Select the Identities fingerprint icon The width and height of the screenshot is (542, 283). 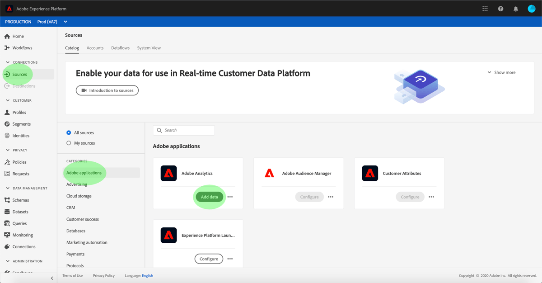[x=7, y=135]
